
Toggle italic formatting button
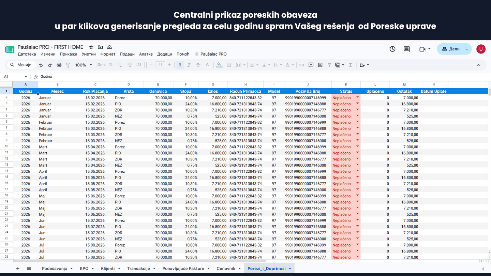coord(189,65)
